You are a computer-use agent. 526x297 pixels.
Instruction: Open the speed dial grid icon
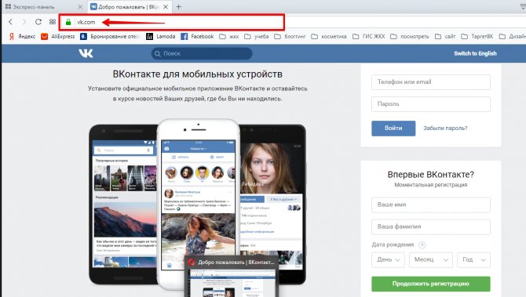point(53,22)
